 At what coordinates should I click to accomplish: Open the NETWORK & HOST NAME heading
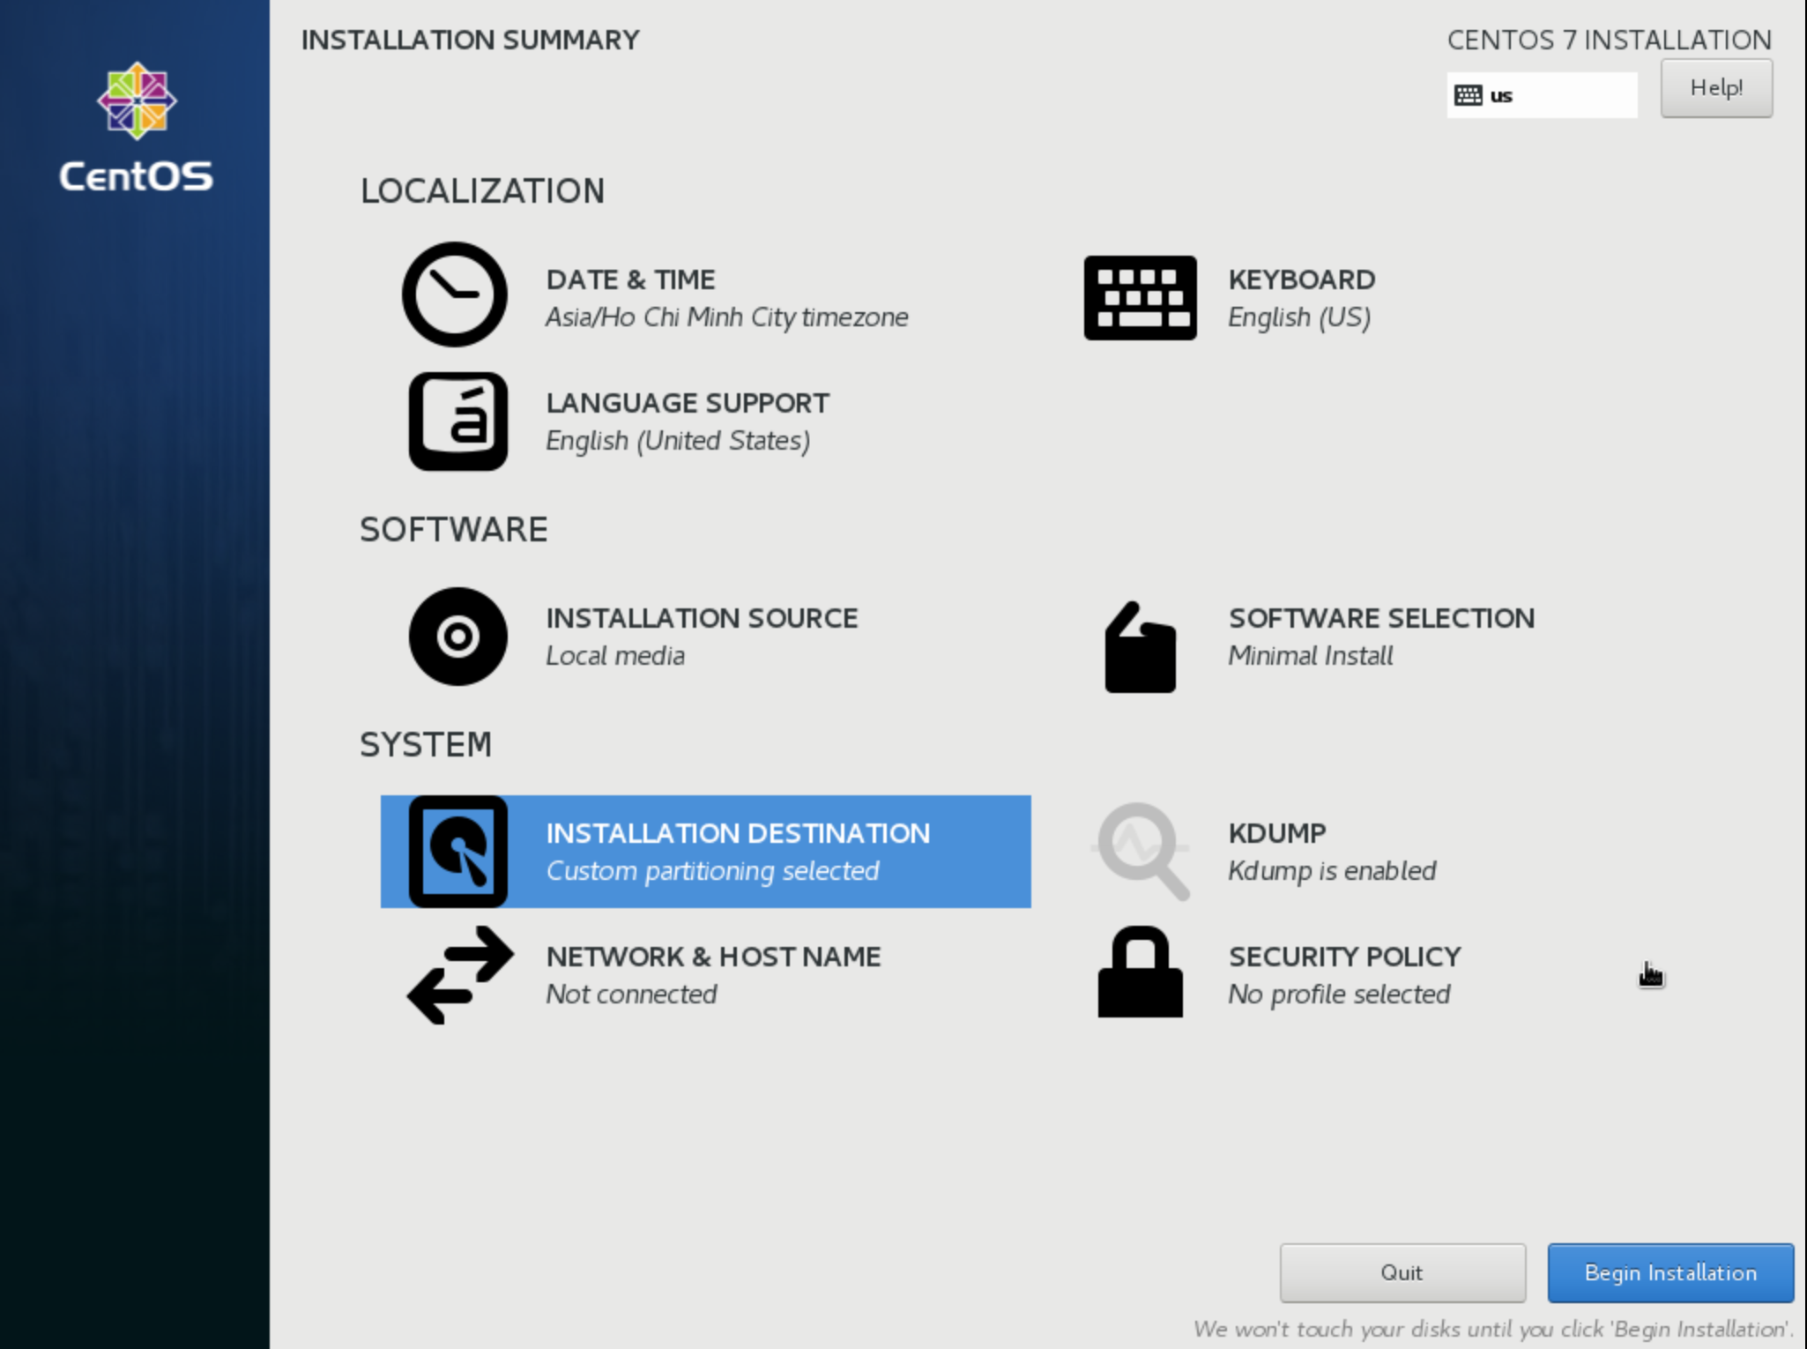point(713,957)
